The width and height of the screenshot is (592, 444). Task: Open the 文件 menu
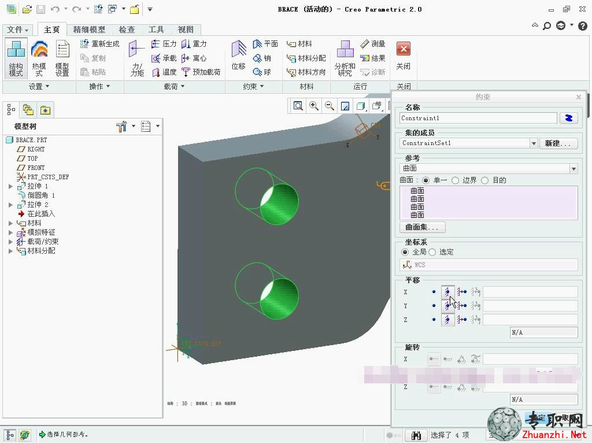tap(17, 29)
